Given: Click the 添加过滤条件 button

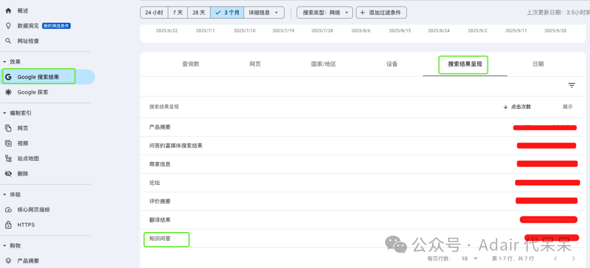Looking at the screenshot, I should coord(381,13).
